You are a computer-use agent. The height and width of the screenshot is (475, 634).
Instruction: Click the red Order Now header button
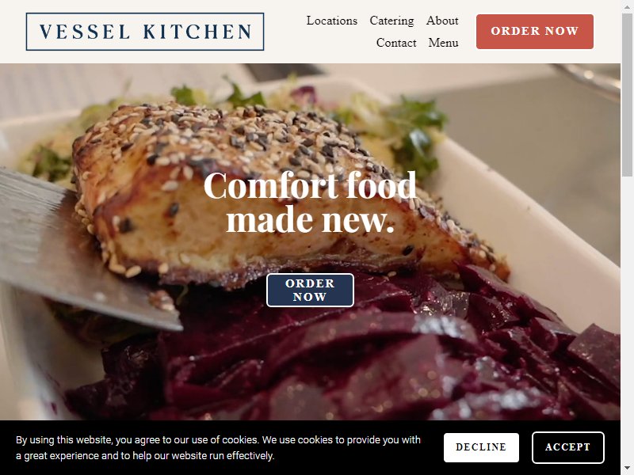534,32
